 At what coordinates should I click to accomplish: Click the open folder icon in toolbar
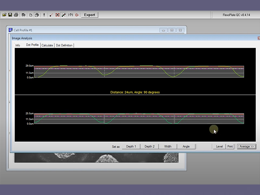point(5,15)
